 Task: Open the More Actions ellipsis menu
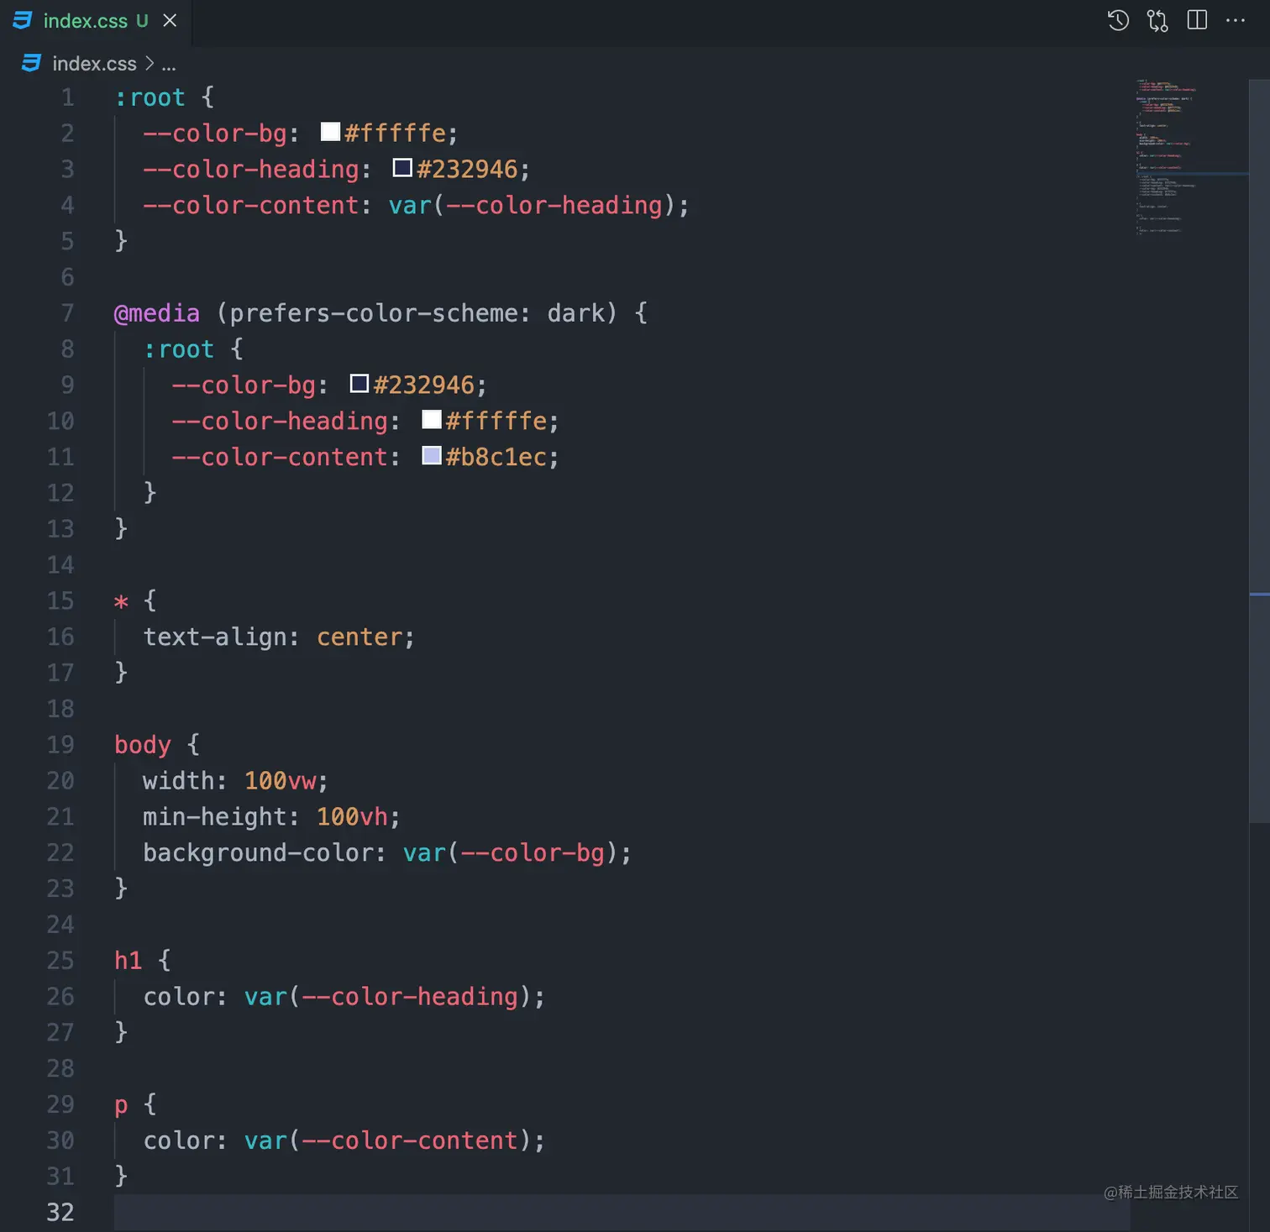pyautogui.click(x=1235, y=20)
